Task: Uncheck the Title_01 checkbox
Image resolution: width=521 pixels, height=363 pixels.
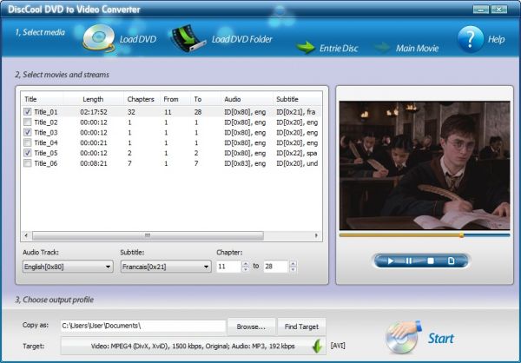Action: pyautogui.click(x=28, y=111)
